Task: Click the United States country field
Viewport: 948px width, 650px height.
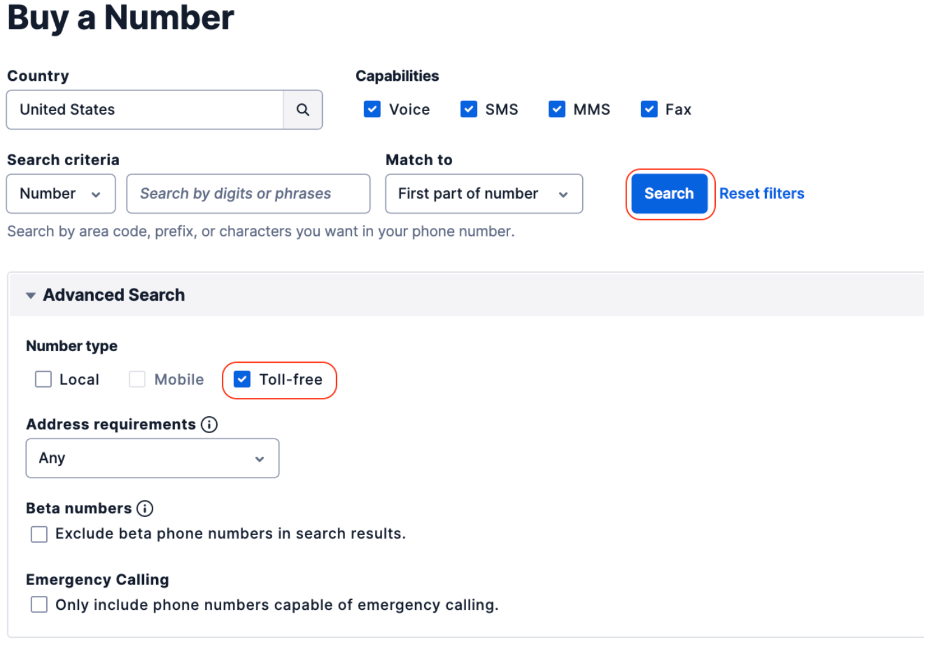Action: pos(145,110)
